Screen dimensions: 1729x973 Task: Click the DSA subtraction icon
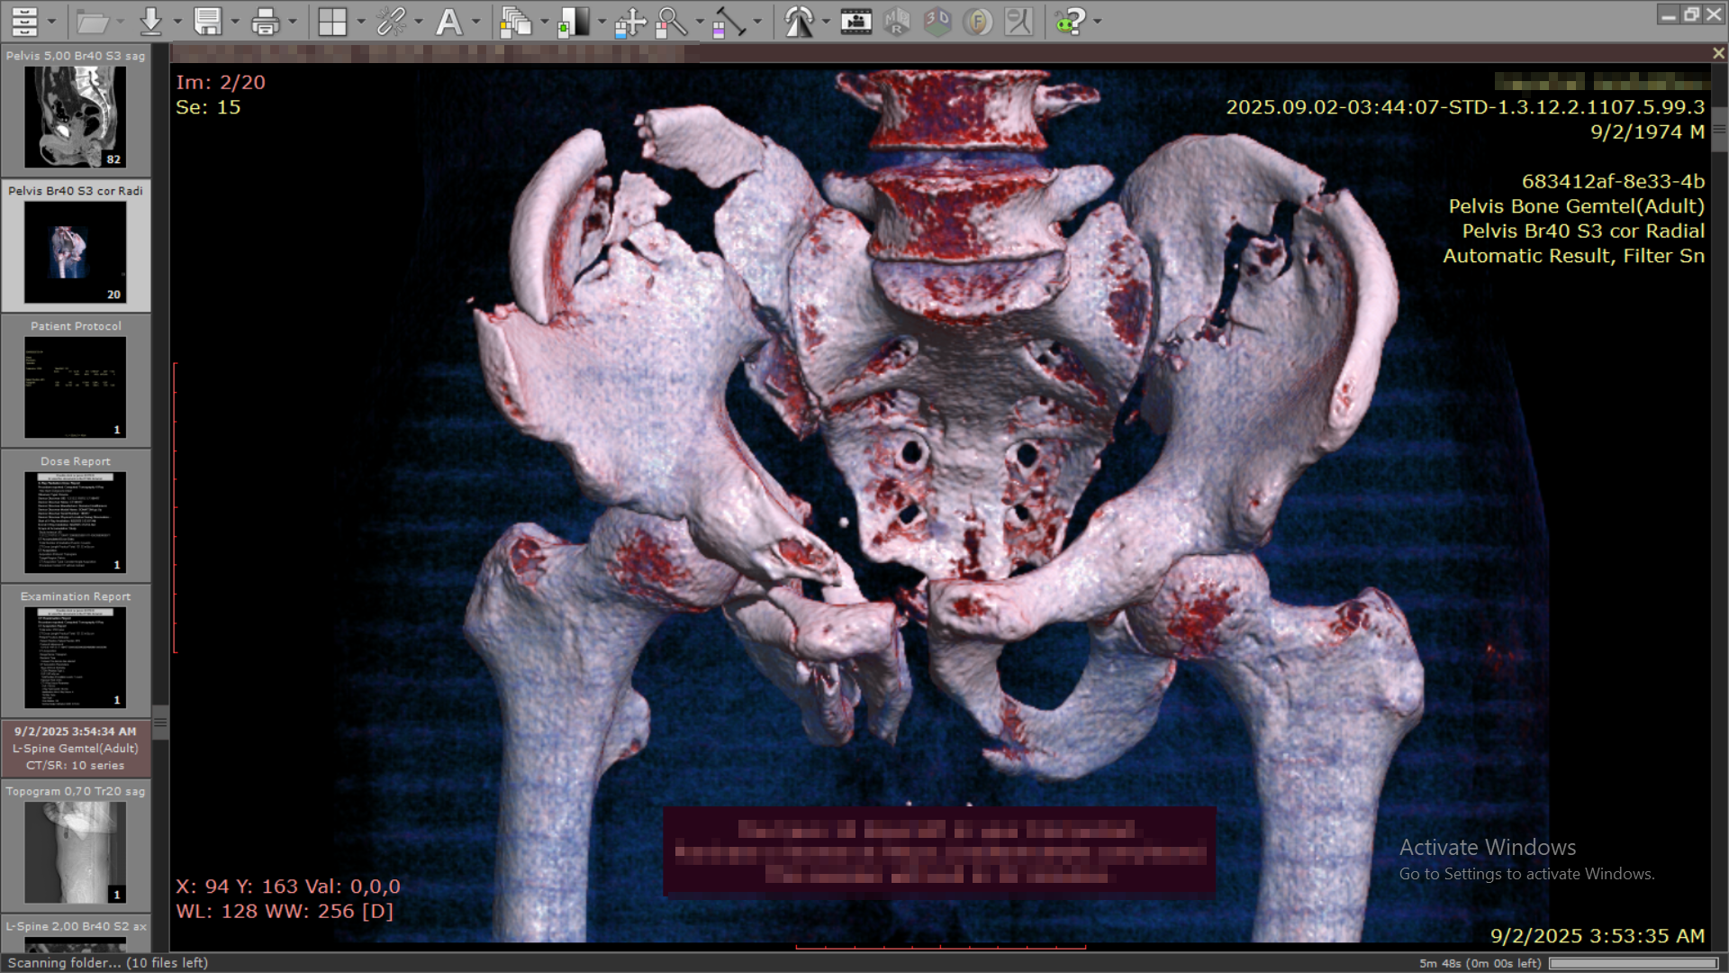(1018, 21)
